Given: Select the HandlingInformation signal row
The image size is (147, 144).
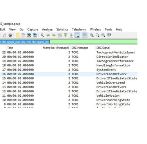Looking at the screenshot, I should point(69,65).
